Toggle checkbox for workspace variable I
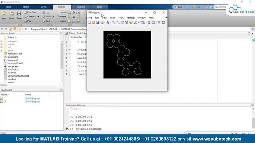 click(x=2, y=99)
